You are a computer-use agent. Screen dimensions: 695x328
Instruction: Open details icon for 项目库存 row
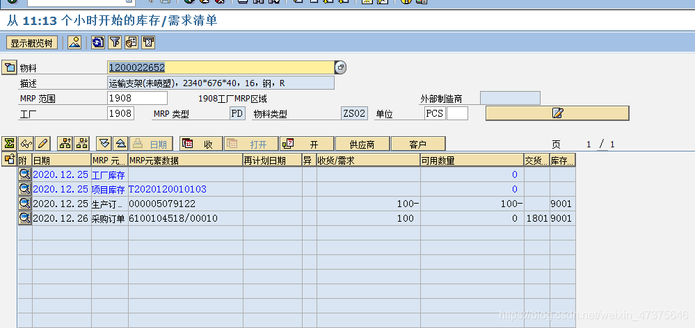[25, 189]
